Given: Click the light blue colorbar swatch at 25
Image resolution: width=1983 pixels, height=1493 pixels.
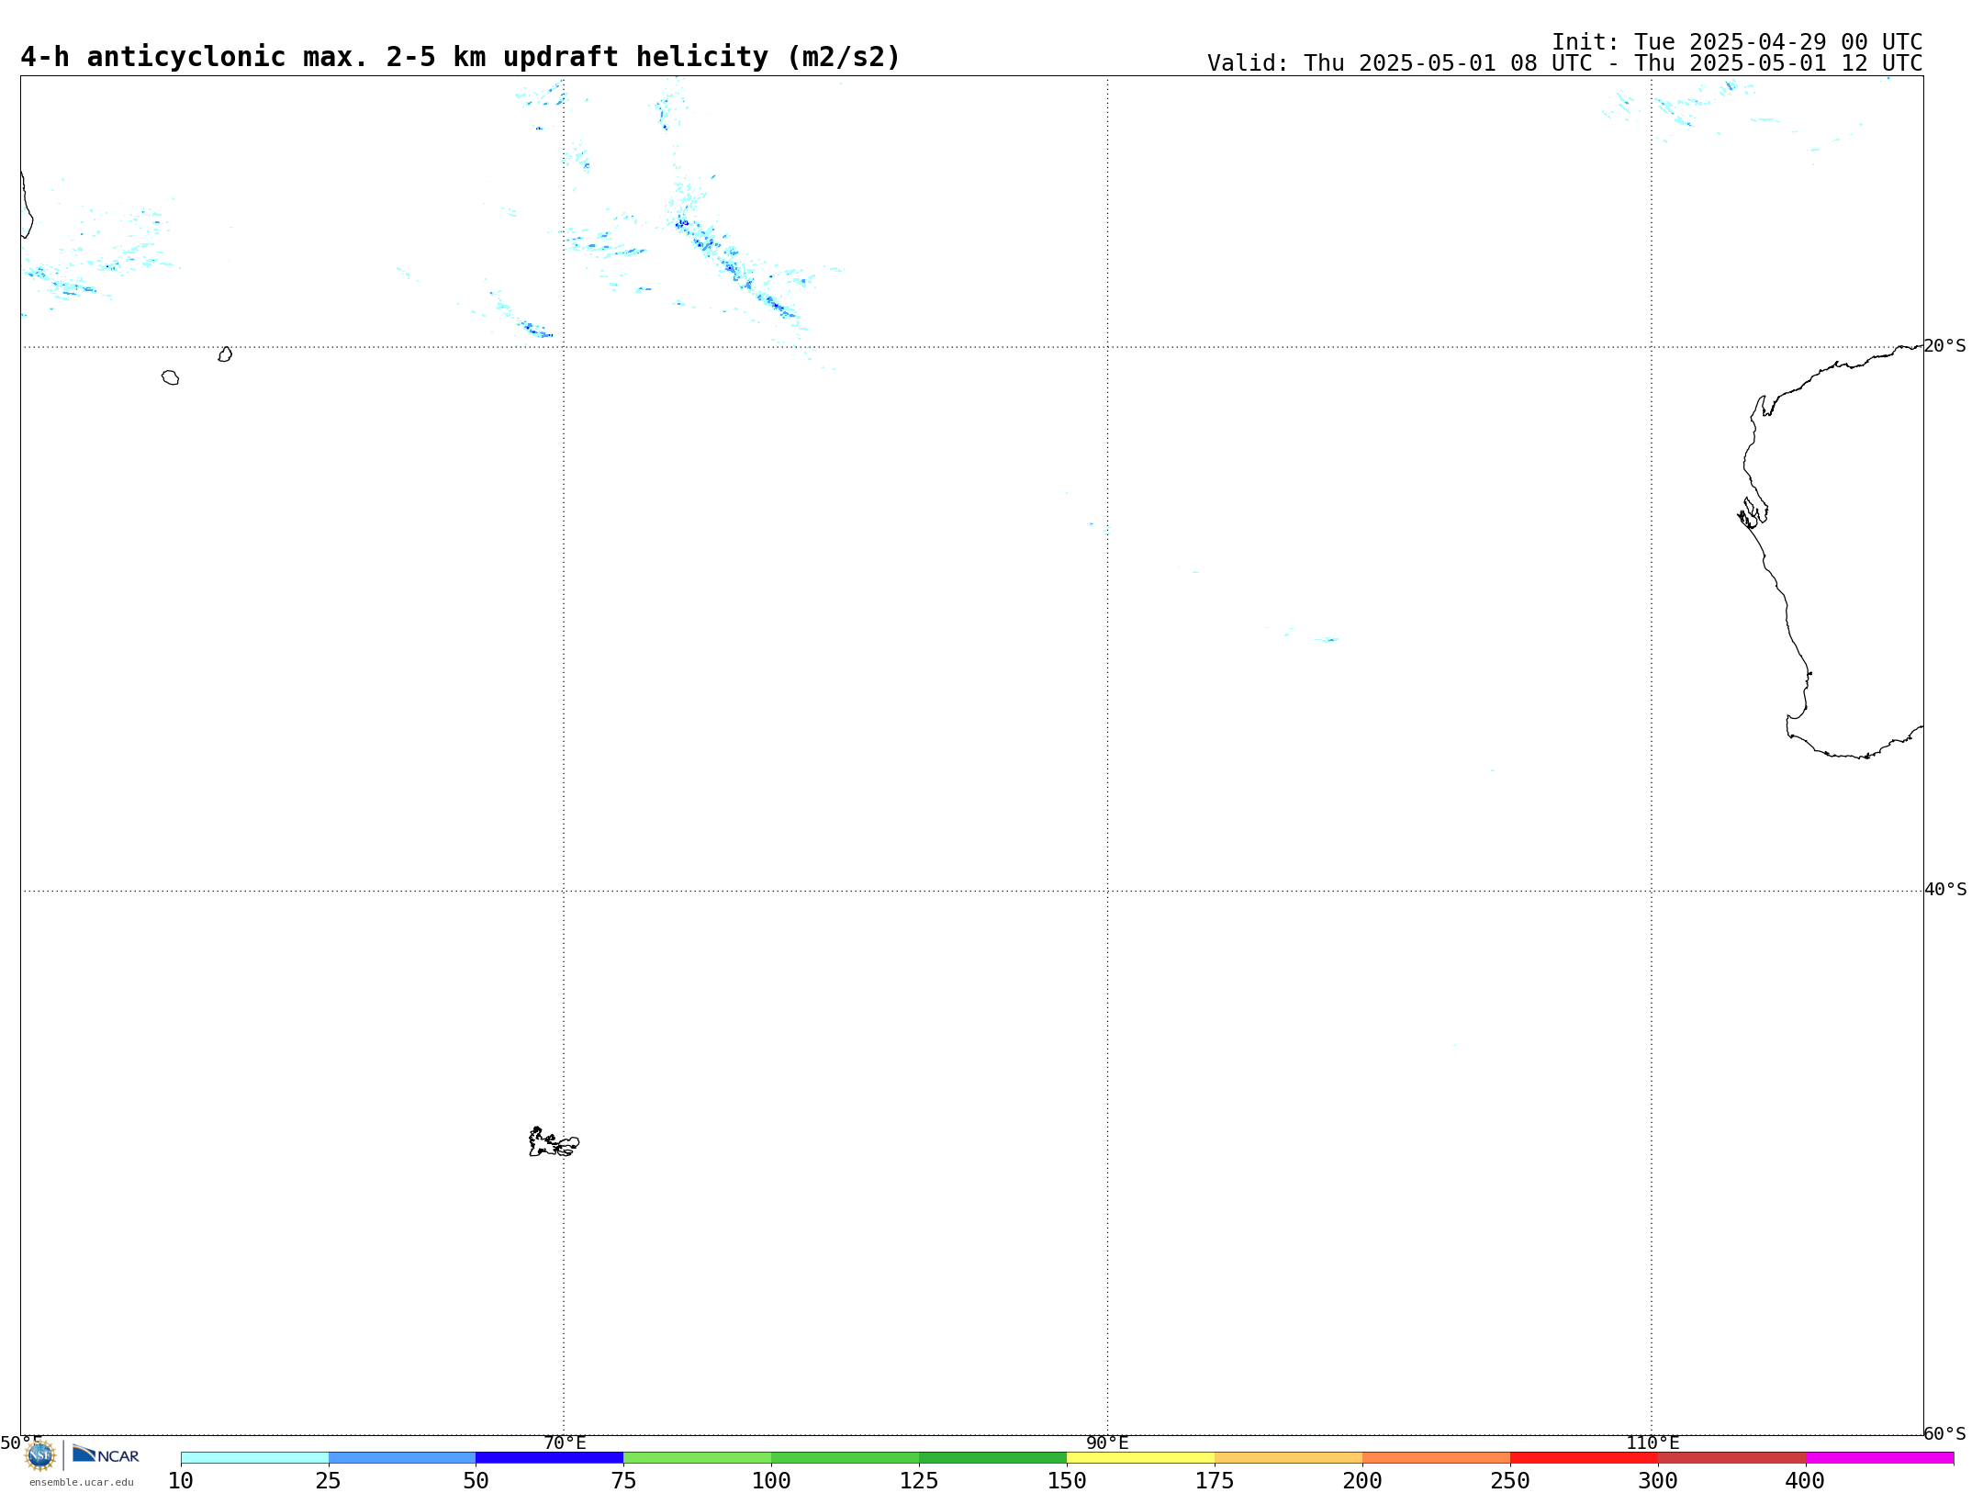Looking at the screenshot, I should tap(402, 1458).
